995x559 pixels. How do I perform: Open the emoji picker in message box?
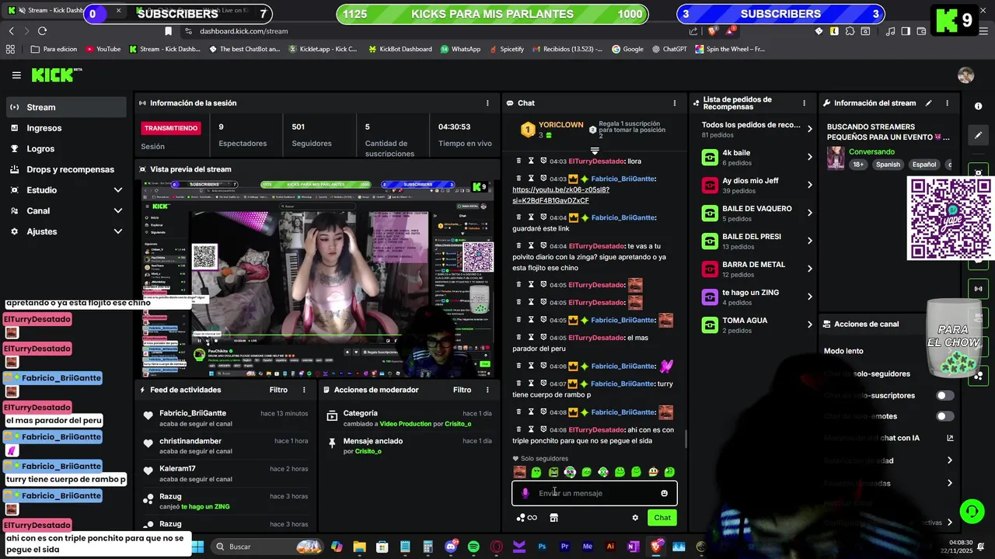(x=664, y=493)
